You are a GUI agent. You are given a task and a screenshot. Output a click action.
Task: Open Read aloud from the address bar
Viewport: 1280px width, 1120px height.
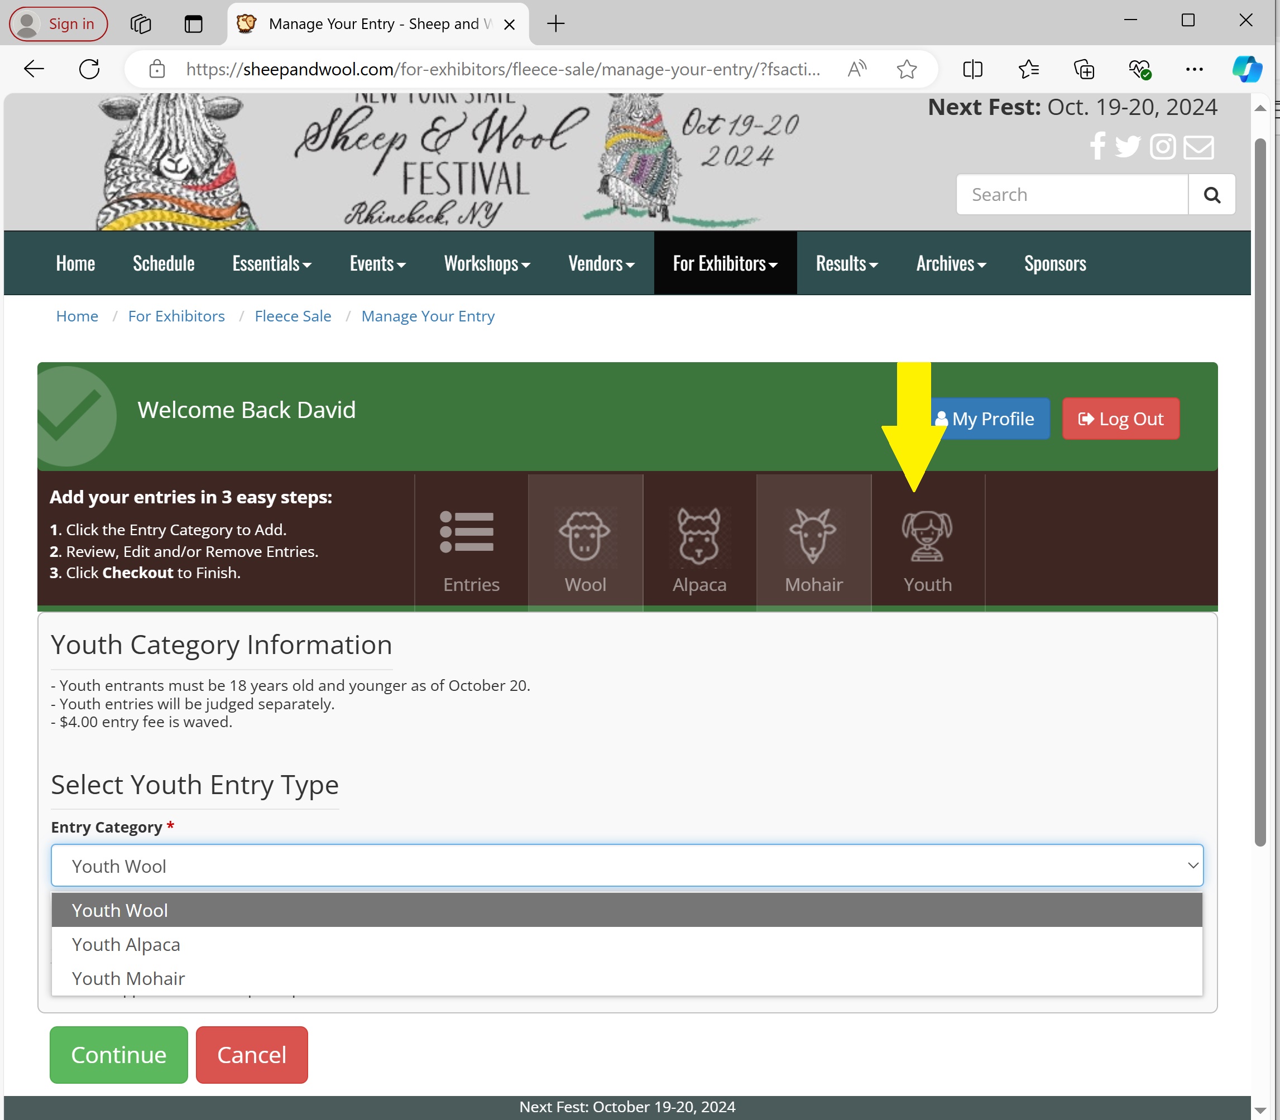pyautogui.click(x=857, y=69)
